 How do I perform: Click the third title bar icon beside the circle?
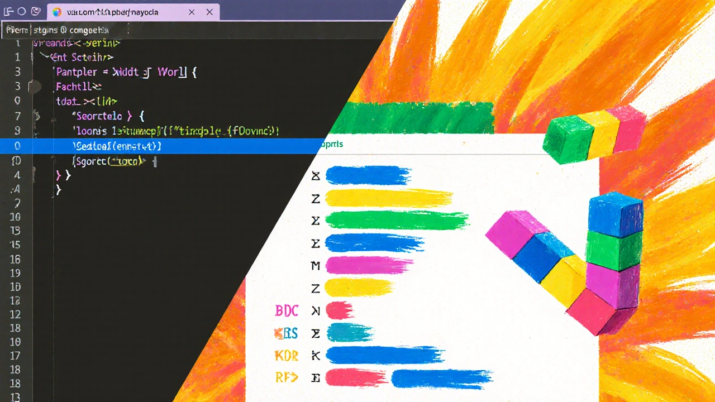click(x=36, y=11)
